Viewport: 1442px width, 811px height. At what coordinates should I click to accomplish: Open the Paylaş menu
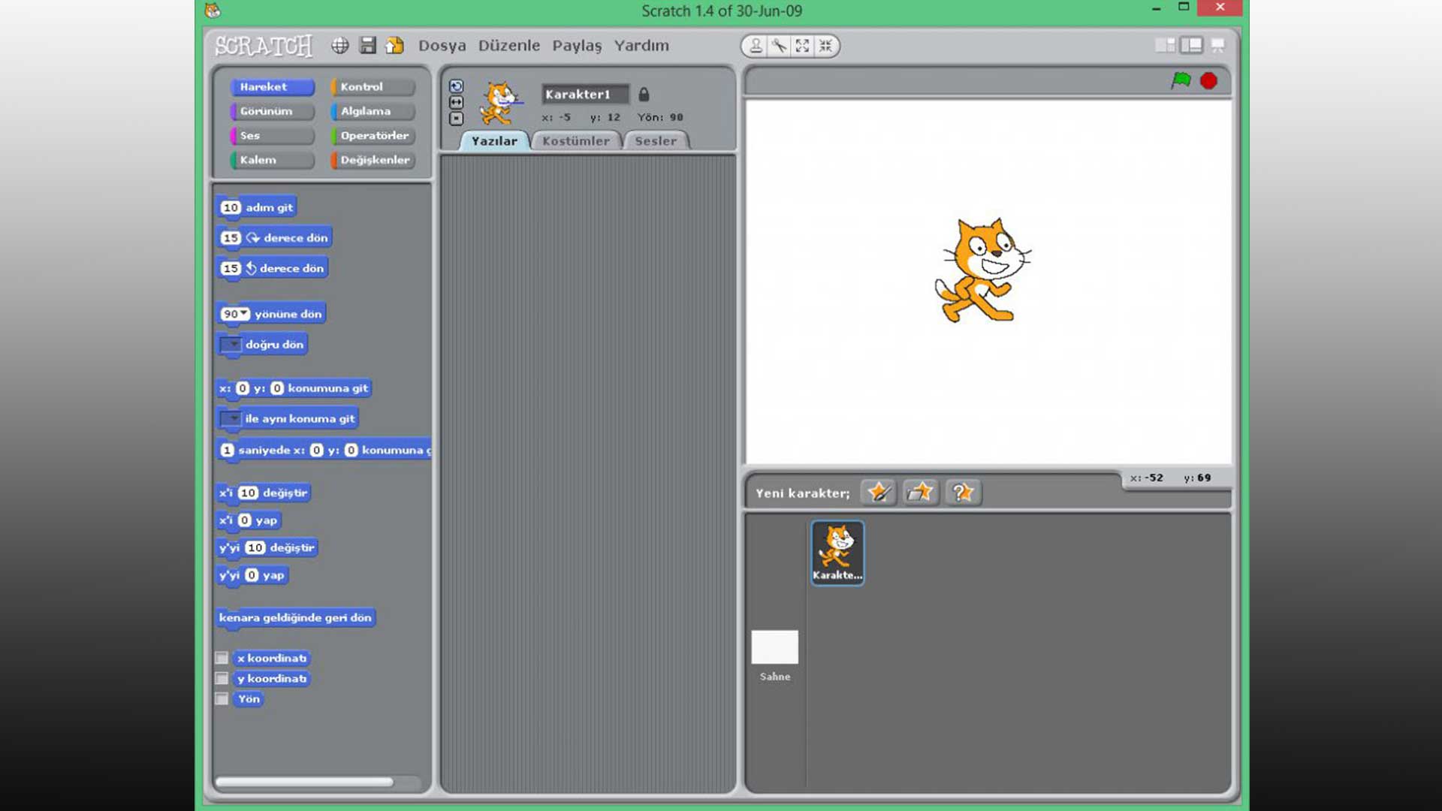(x=577, y=46)
